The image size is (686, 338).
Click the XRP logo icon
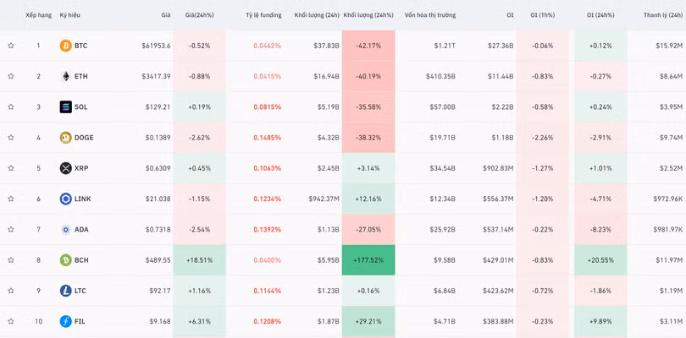point(66,168)
